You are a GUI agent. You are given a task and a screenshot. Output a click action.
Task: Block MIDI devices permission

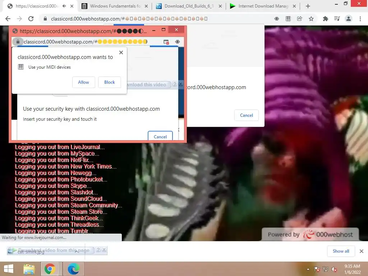pyautogui.click(x=109, y=82)
